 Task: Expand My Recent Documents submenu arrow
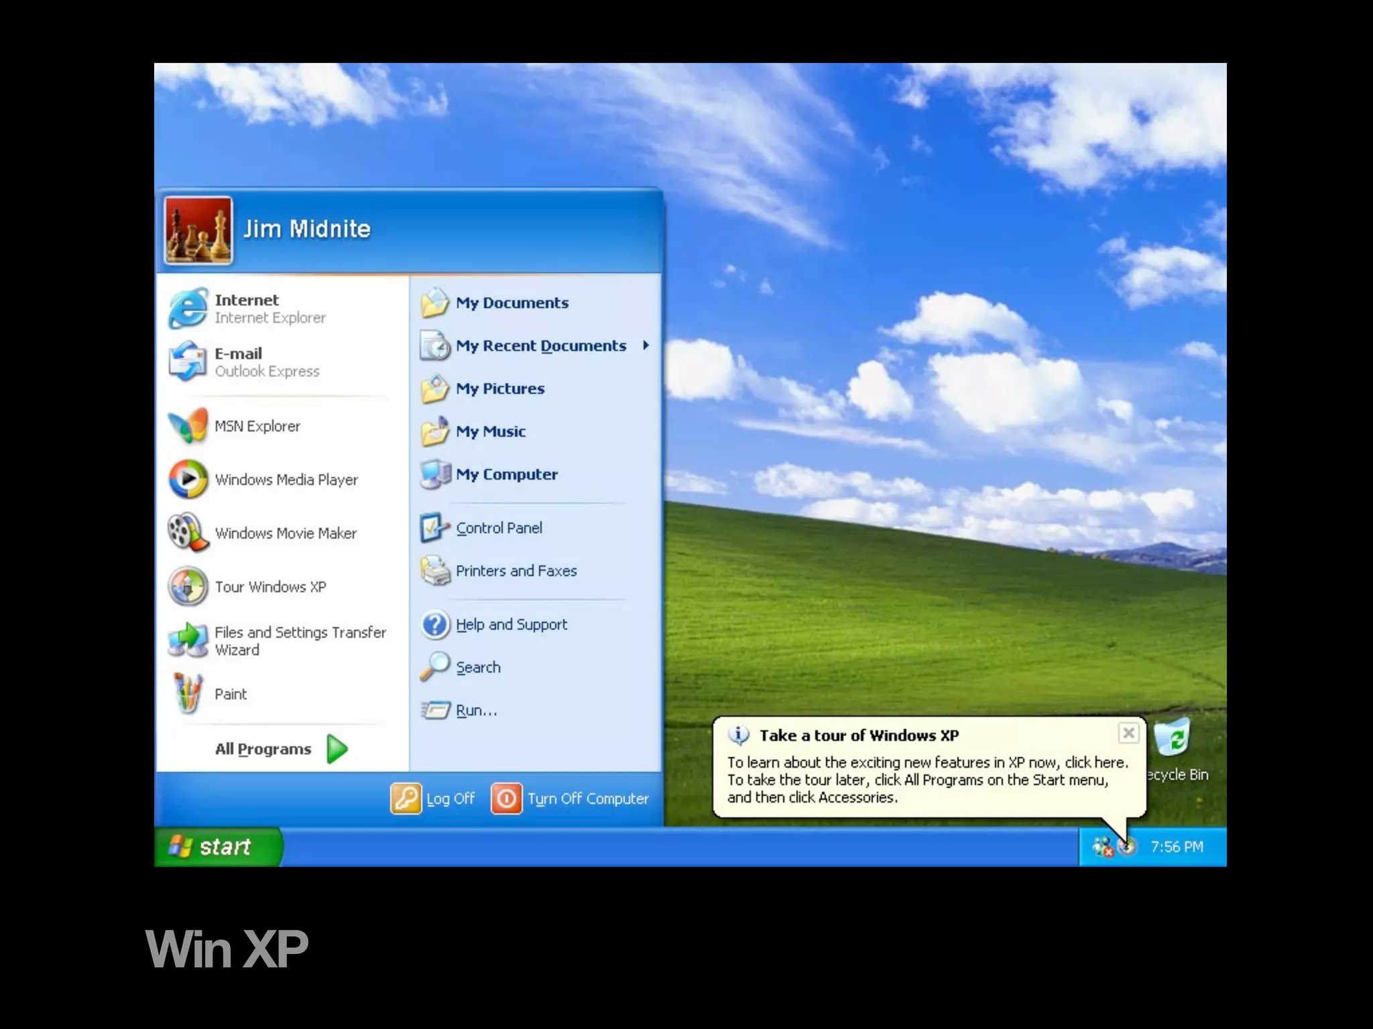(x=646, y=345)
